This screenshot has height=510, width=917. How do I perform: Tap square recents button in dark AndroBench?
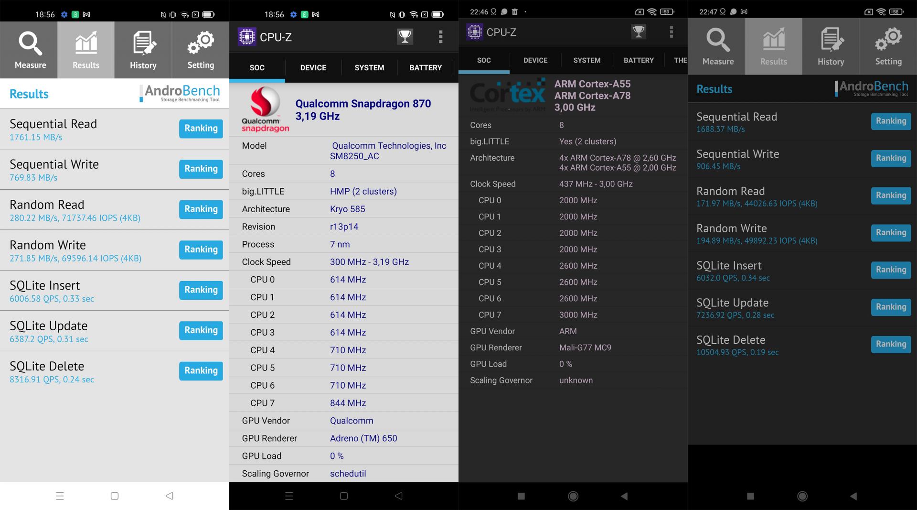pos(750,496)
